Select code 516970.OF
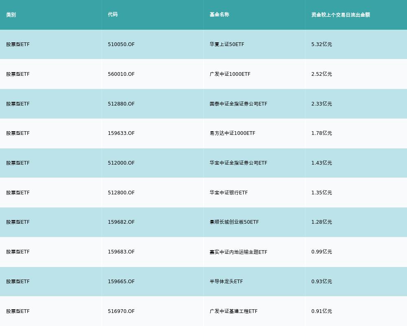This screenshot has height=326, width=407. (121, 311)
